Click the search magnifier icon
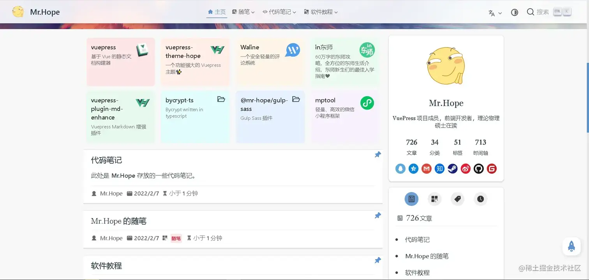This screenshot has width=589, height=280. pos(530,12)
